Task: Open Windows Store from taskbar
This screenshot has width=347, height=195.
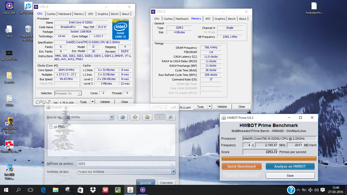Action: tap(80, 190)
